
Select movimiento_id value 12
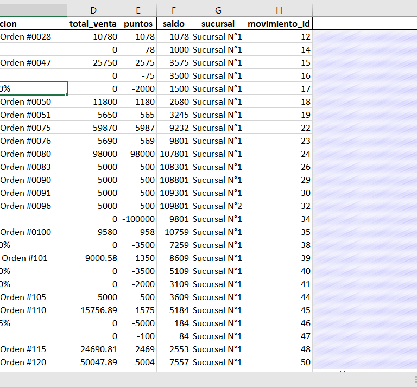[279, 36]
